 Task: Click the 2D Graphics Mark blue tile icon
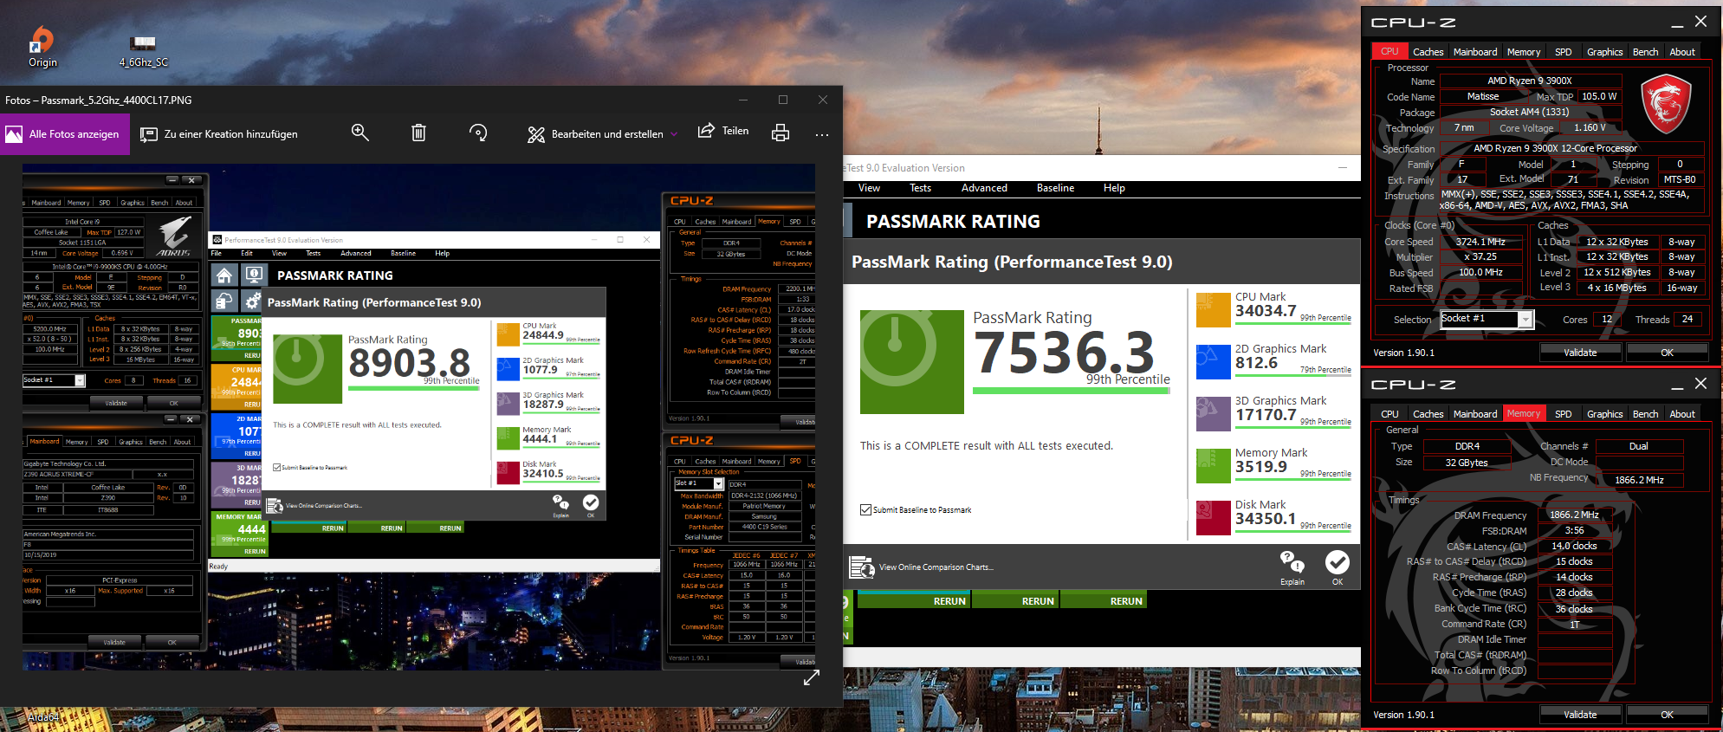tap(1213, 362)
